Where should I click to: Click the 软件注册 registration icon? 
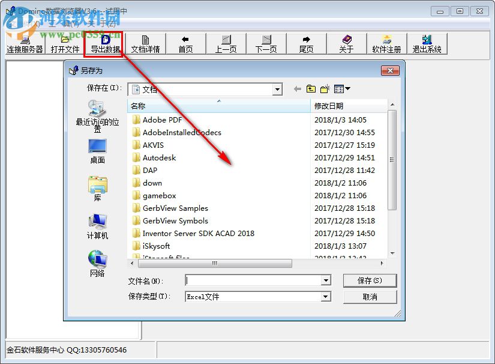[386, 43]
